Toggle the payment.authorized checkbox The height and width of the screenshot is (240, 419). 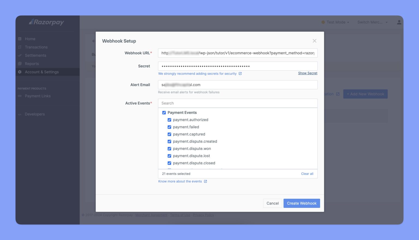(169, 120)
